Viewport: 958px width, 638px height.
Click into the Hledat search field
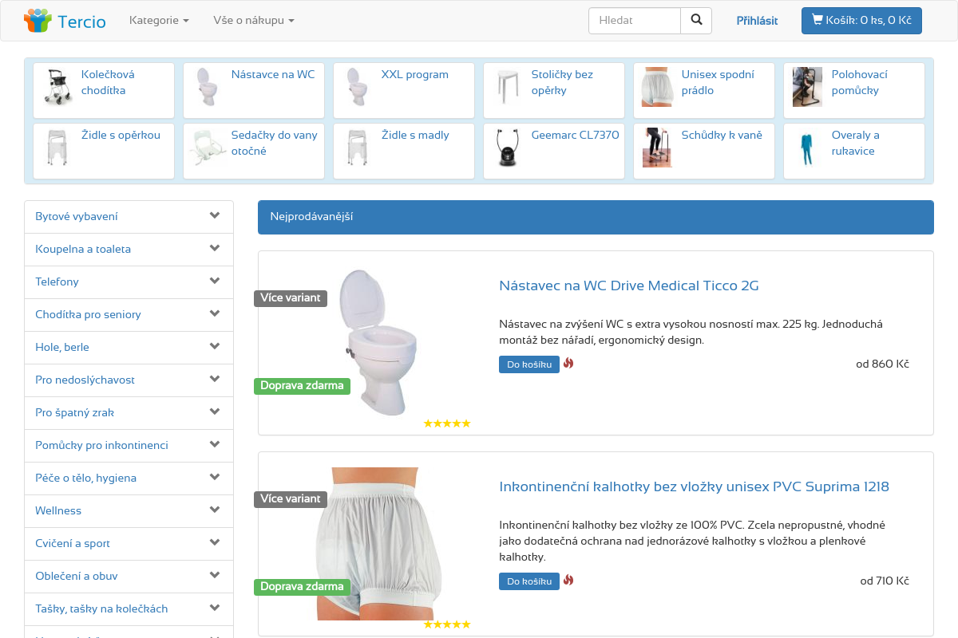coord(635,21)
